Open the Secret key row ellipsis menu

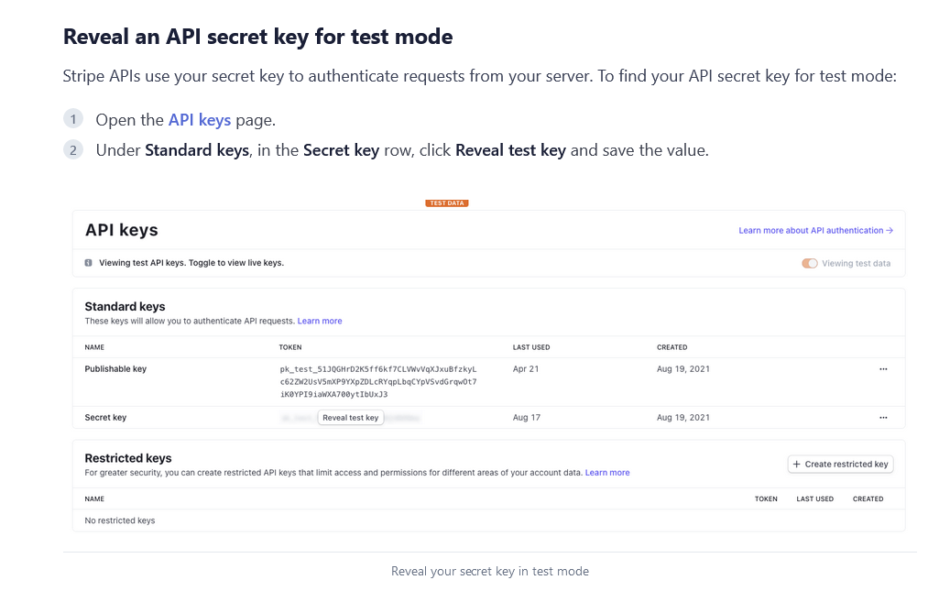884,417
